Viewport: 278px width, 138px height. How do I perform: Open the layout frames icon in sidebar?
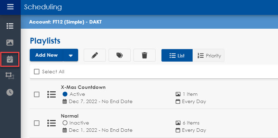[x=10, y=76]
